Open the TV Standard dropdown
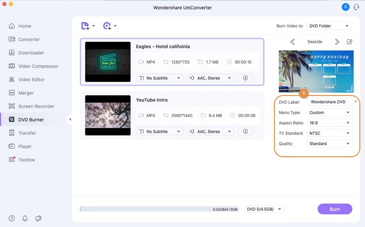 coord(330,133)
